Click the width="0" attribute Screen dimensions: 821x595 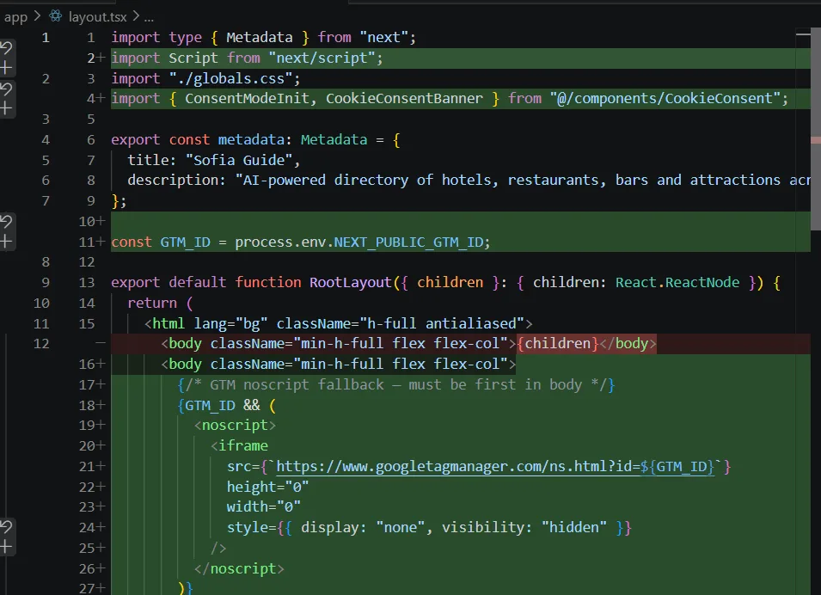[x=263, y=507]
